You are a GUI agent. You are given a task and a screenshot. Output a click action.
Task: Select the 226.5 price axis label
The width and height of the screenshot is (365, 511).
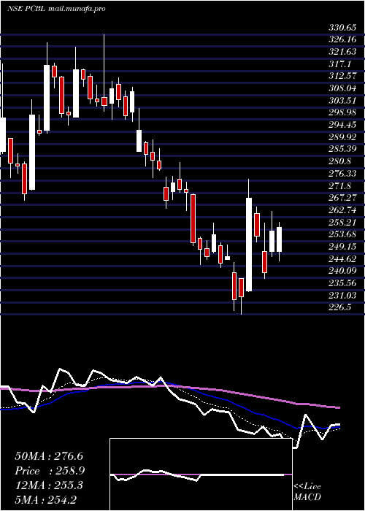tap(339, 307)
